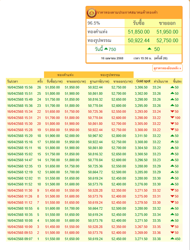Click the green up arrow in the 15:56 row
The height and width of the screenshot is (250, 190).
coord(172,87)
